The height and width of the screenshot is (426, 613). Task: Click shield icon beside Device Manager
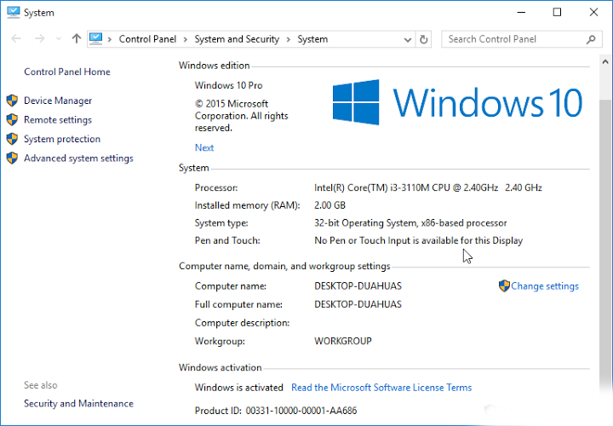click(x=12, y=101)
